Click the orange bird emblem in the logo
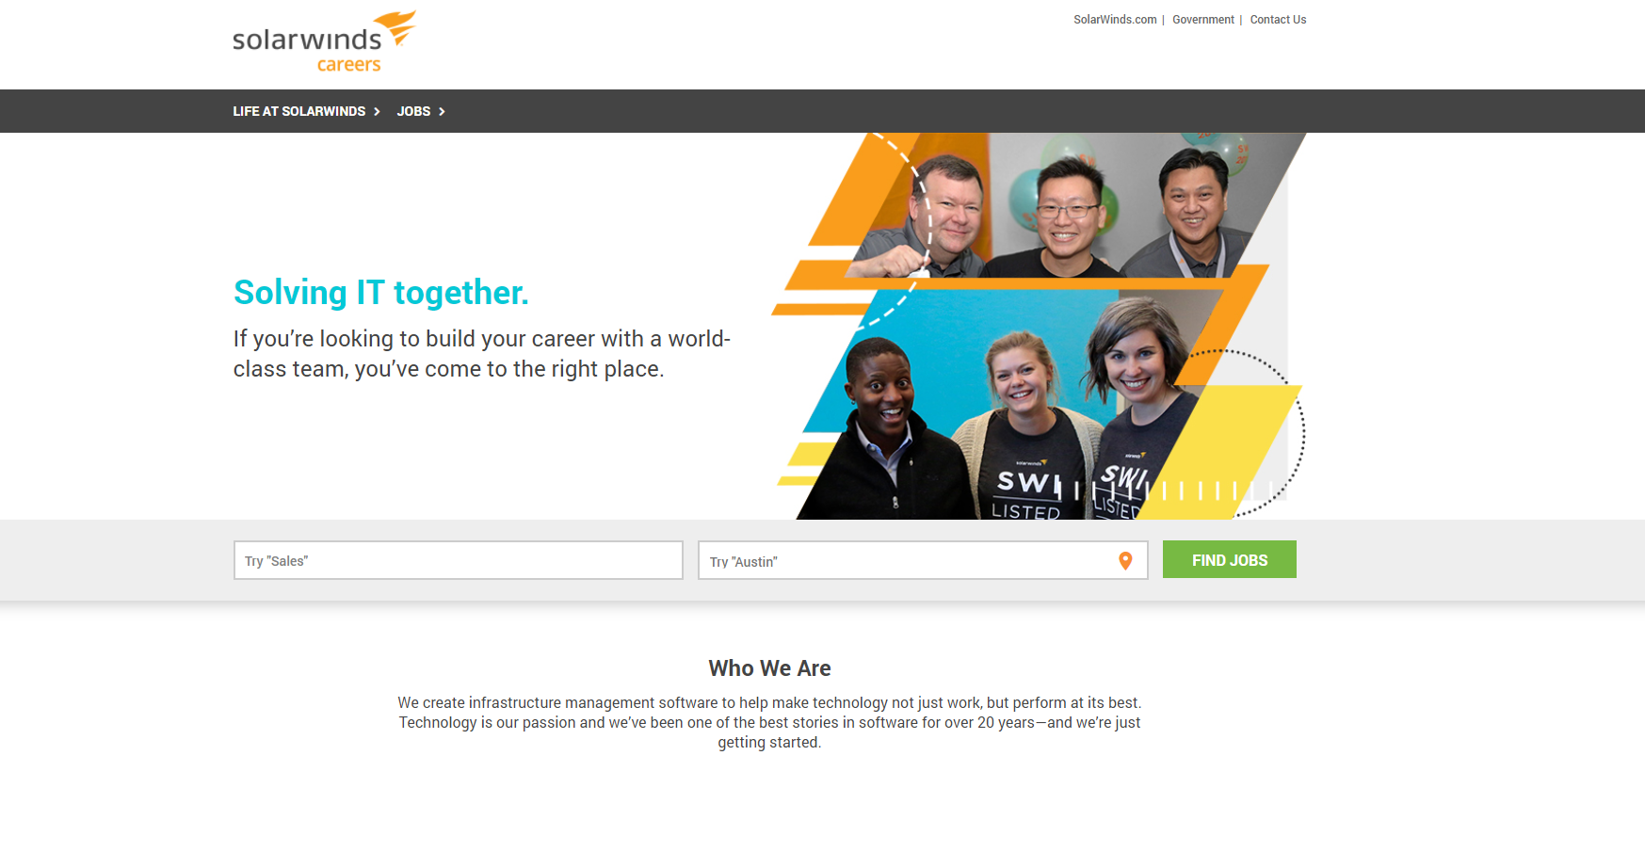The width and height of the screenshot is (1645, 852). (x=395, y=27)
